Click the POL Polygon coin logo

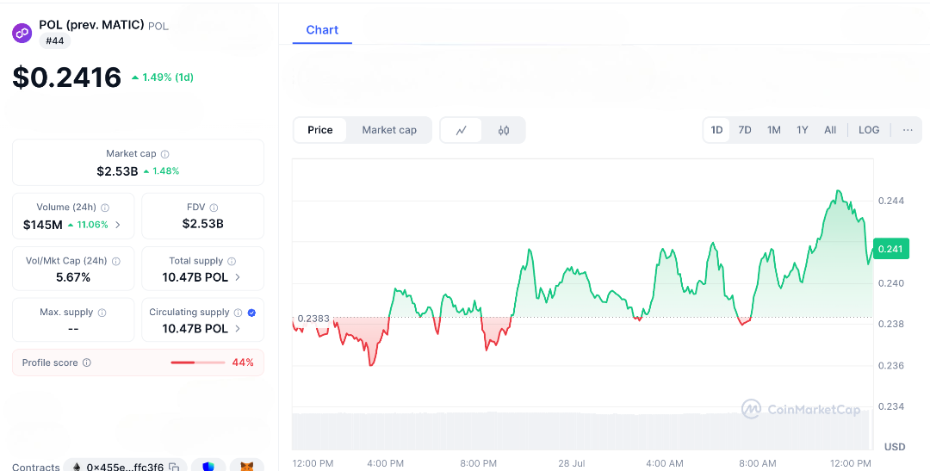[x=22, y=33]
